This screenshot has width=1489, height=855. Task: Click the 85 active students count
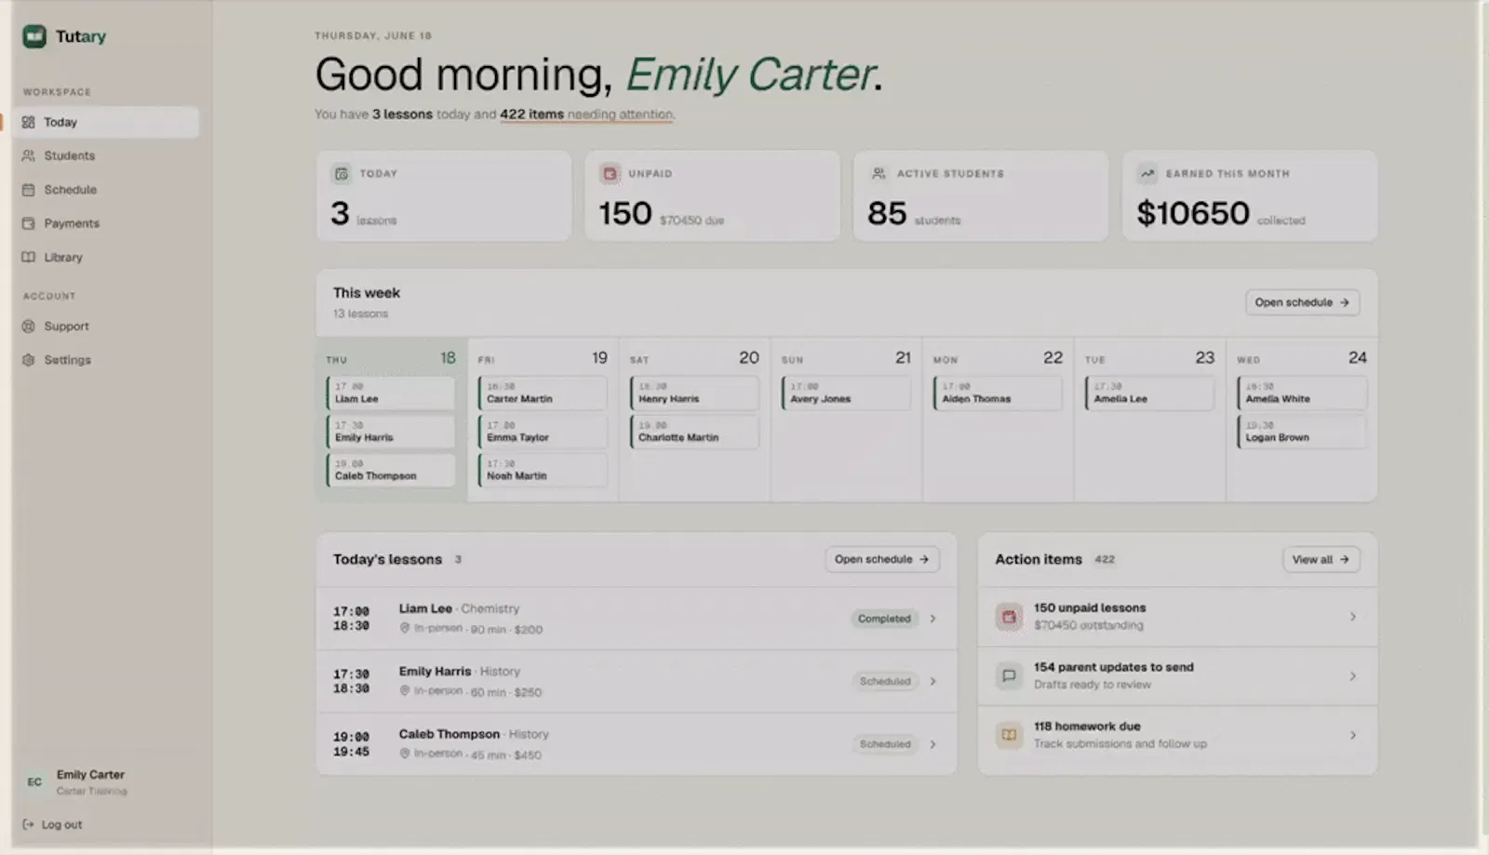tap(887, 213)
